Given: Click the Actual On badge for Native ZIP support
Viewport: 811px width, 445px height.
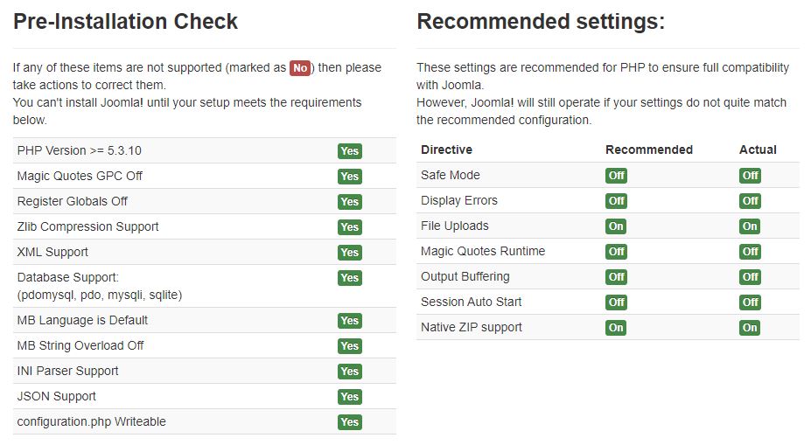Looking at the screenshot, I should [750, 328].
